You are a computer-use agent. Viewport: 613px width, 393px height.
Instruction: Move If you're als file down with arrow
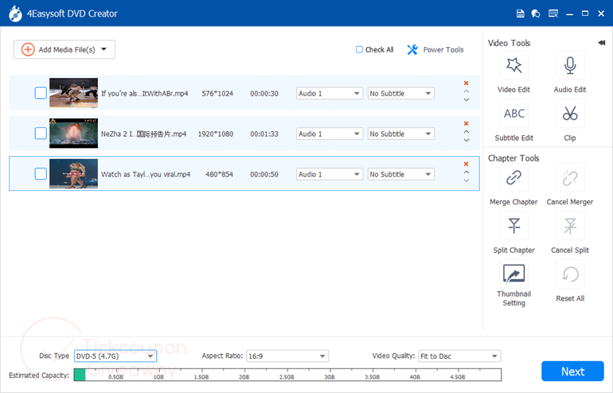tap(467, 99)
